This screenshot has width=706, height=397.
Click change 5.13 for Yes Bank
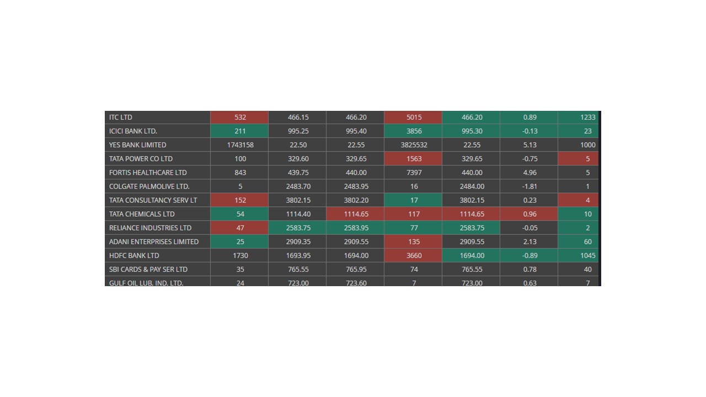[529, 145]
